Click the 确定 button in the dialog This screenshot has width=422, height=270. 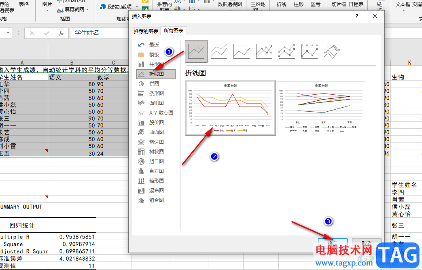click(333, 243)
